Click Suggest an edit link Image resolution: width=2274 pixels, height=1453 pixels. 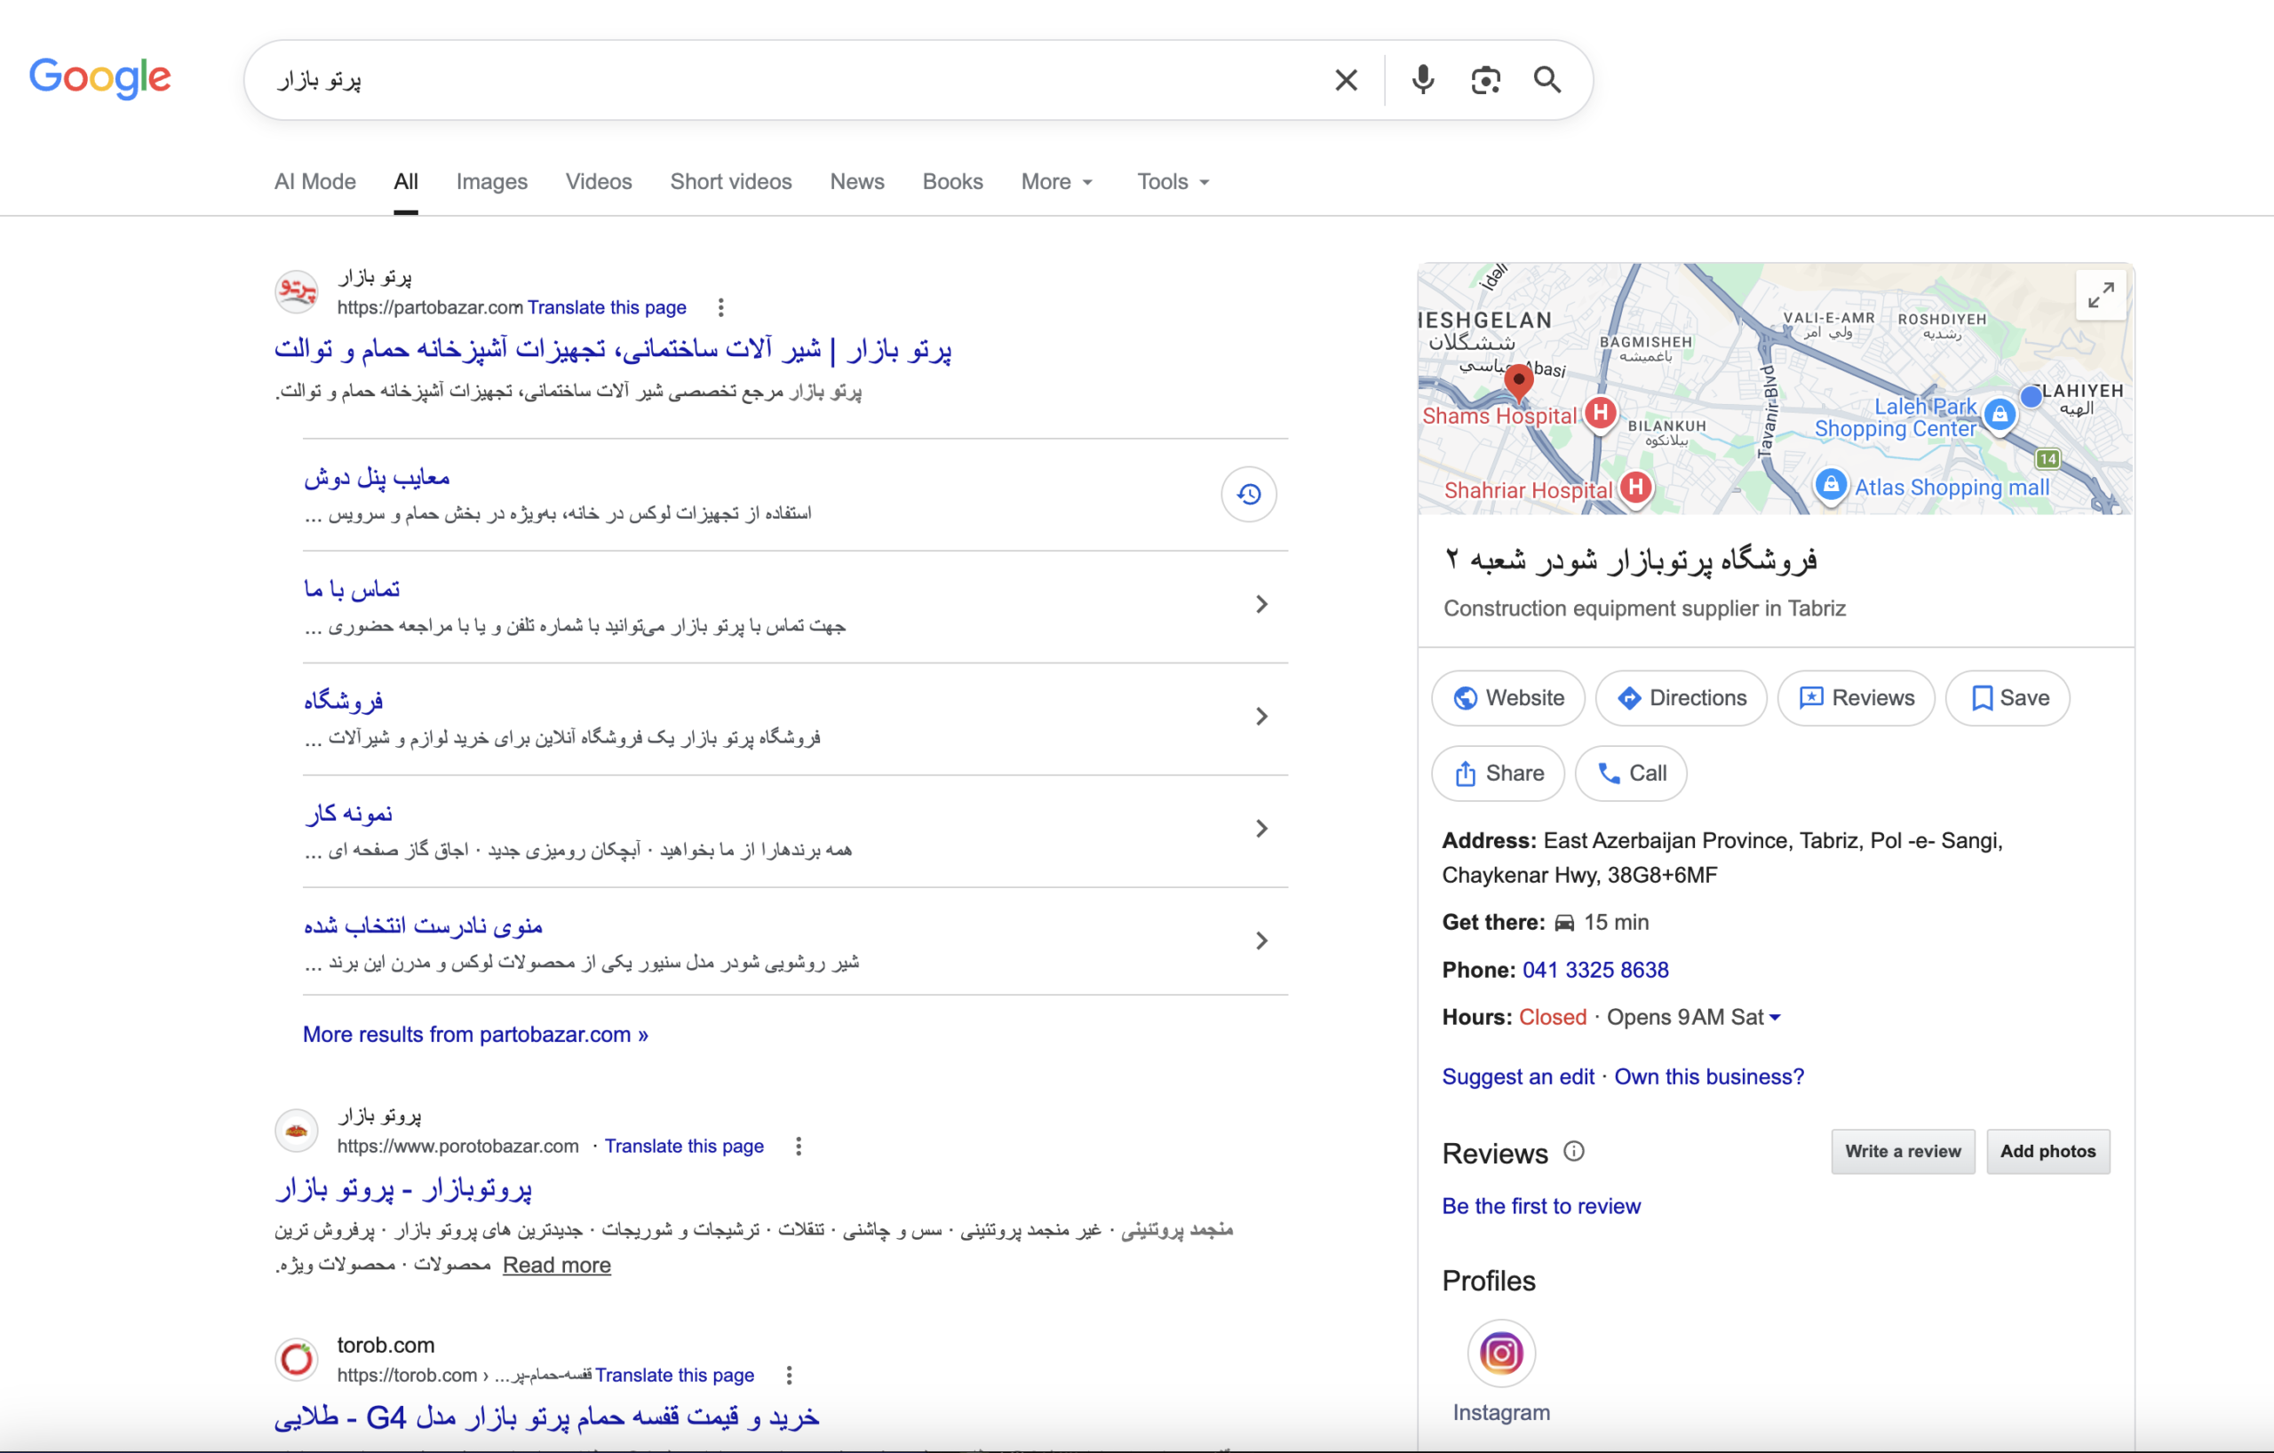(1517, 1077)
